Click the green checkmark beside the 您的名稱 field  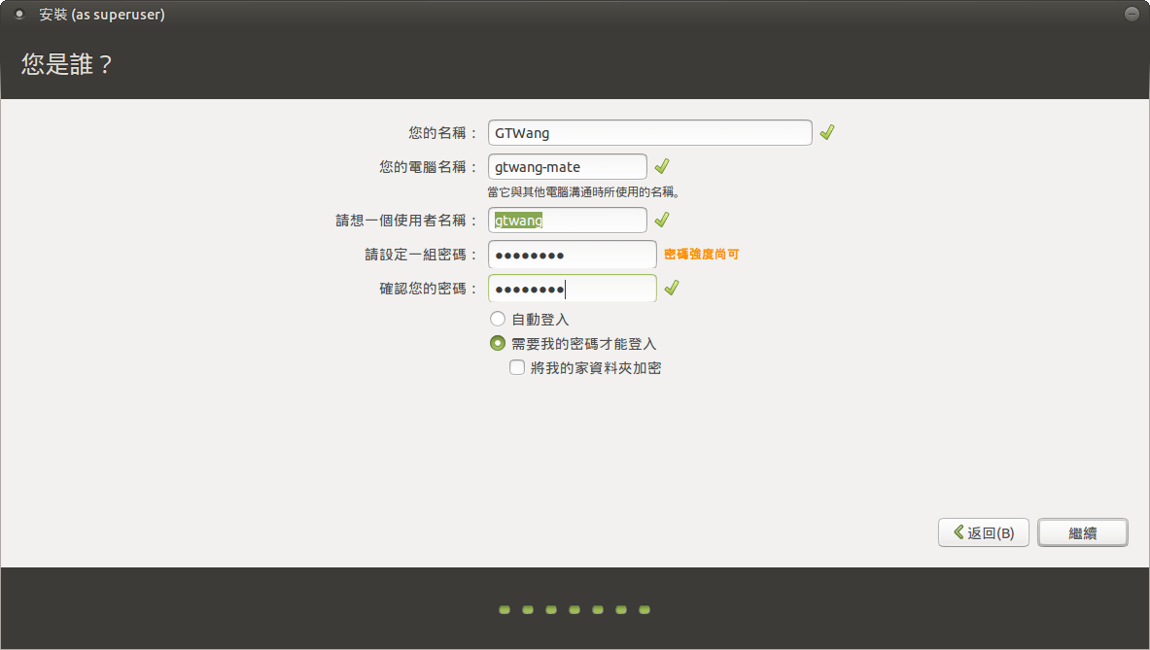click(x=827, y=132)
